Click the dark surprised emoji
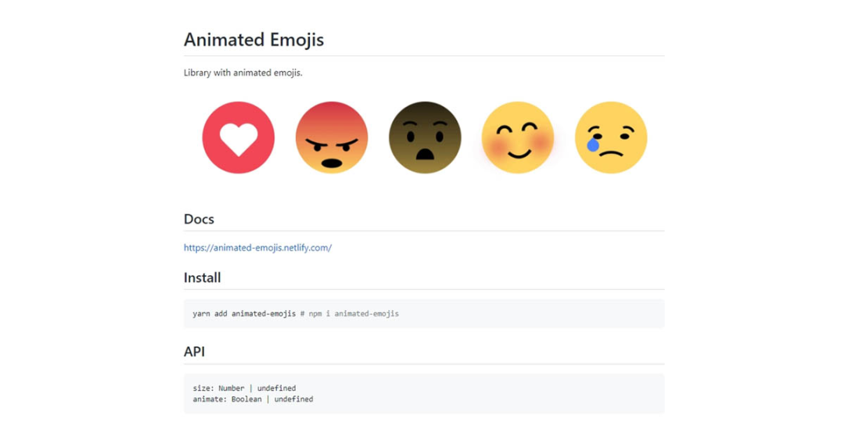Screen dimensions: 845x447 [425, 138]
